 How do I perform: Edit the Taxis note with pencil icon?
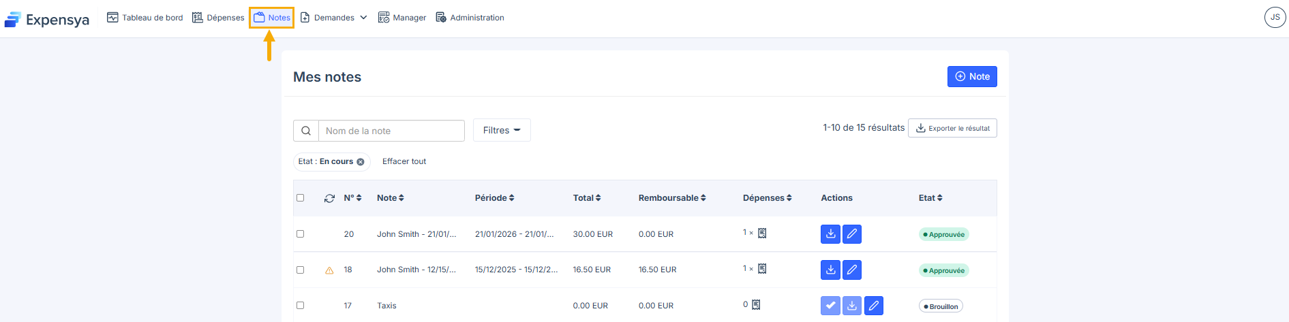tap(874, 306)
